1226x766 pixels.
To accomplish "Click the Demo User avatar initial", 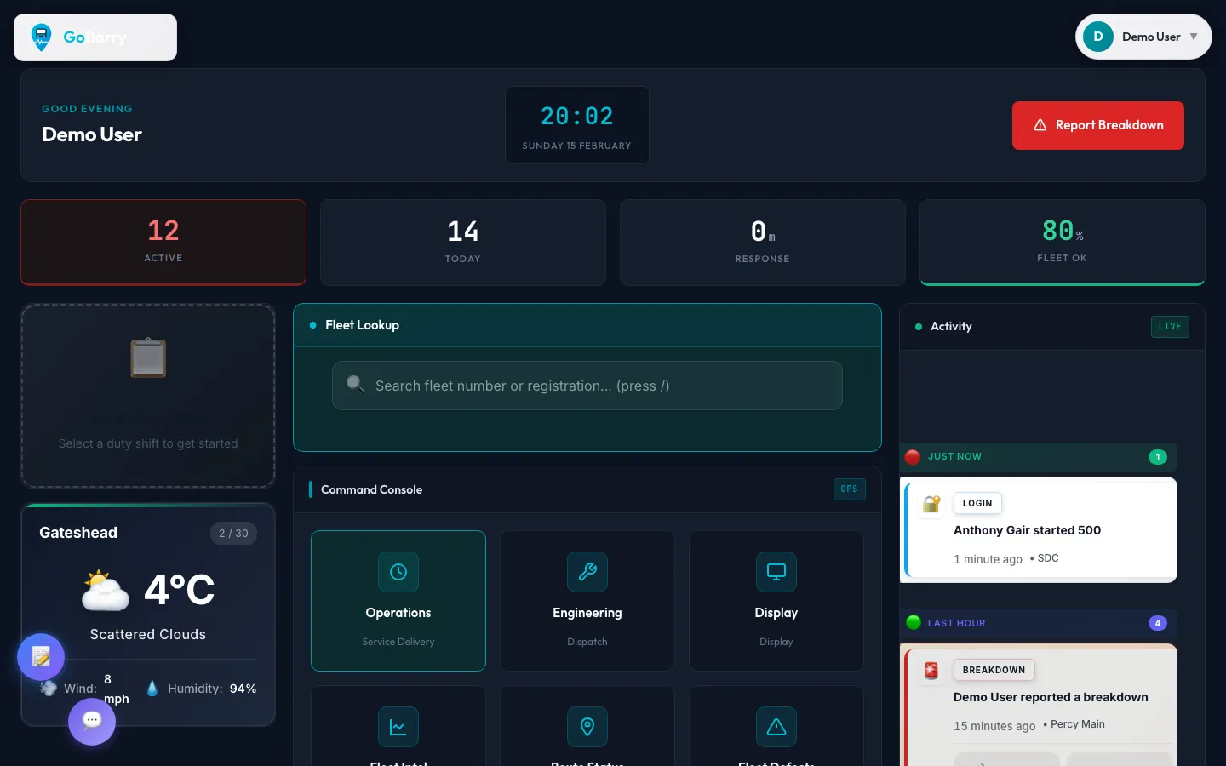I will (x=1098, y=37).
